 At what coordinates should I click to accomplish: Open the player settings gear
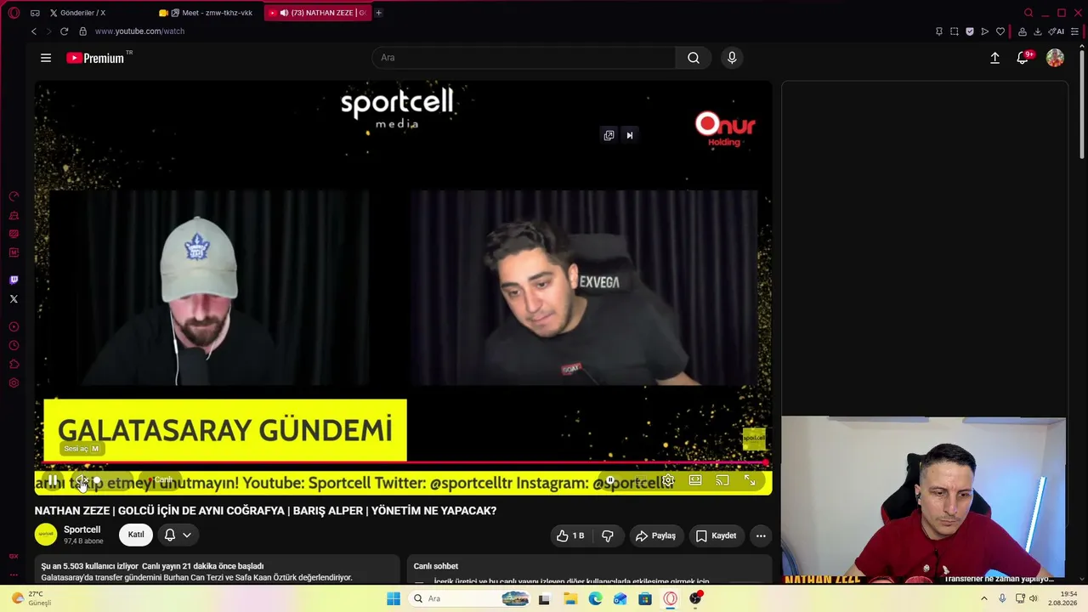[x=668, y=481]
